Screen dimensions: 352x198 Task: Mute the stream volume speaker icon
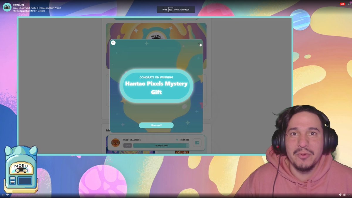[8, 194]
